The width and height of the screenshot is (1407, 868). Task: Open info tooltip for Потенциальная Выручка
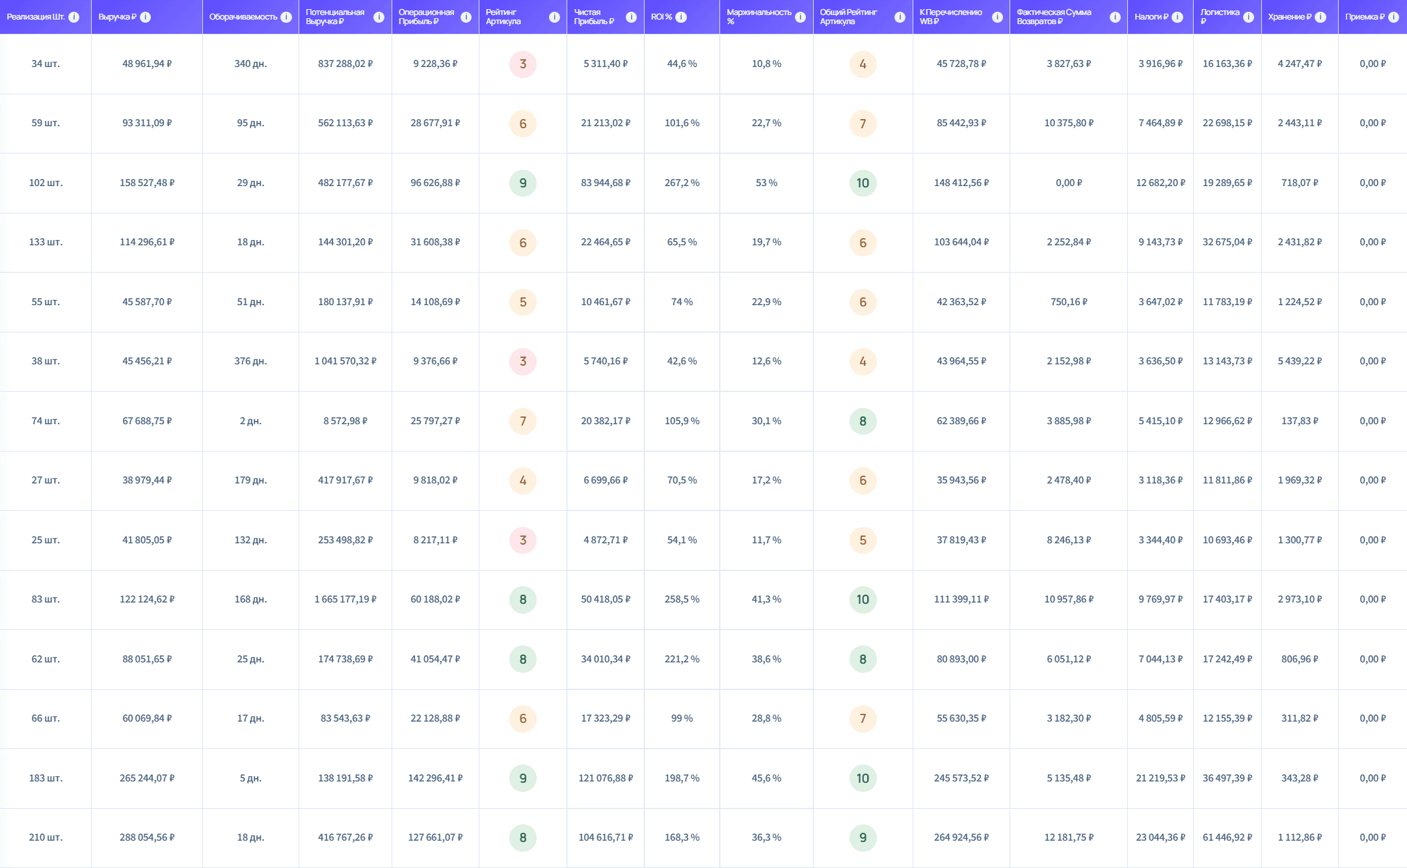coord(379,17)
